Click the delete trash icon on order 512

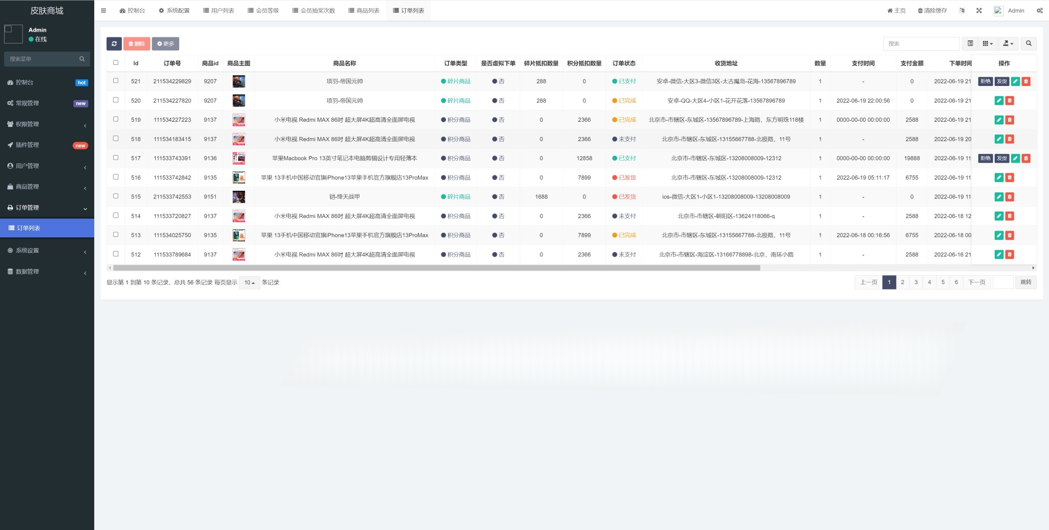point(1009,254)
